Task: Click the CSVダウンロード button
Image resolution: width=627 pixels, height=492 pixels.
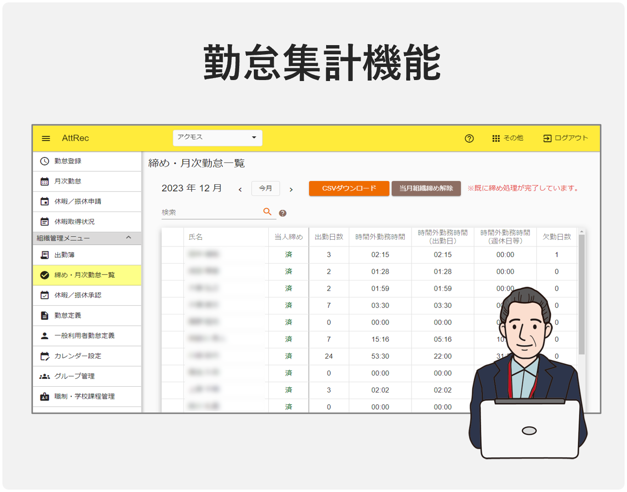Action: (349, 188)
